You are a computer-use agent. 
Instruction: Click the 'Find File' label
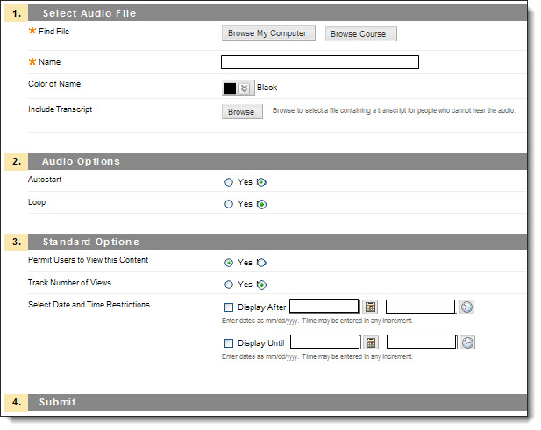tap(53, 32)
